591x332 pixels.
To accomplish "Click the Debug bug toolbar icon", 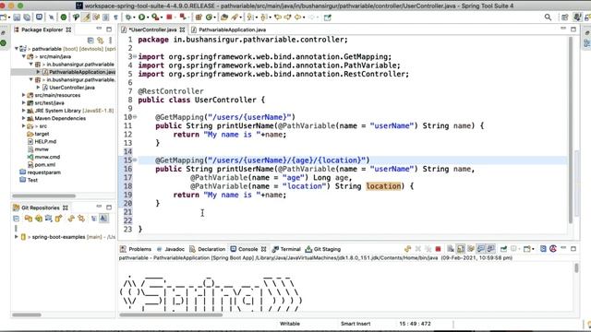I will (128, 18).
